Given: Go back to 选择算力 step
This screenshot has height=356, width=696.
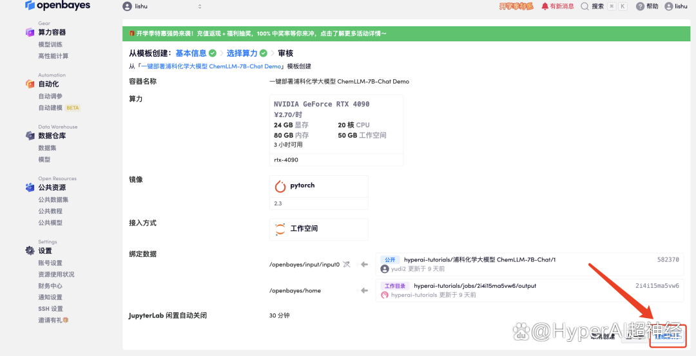Looking at the screenshot, I should [242, 53].
